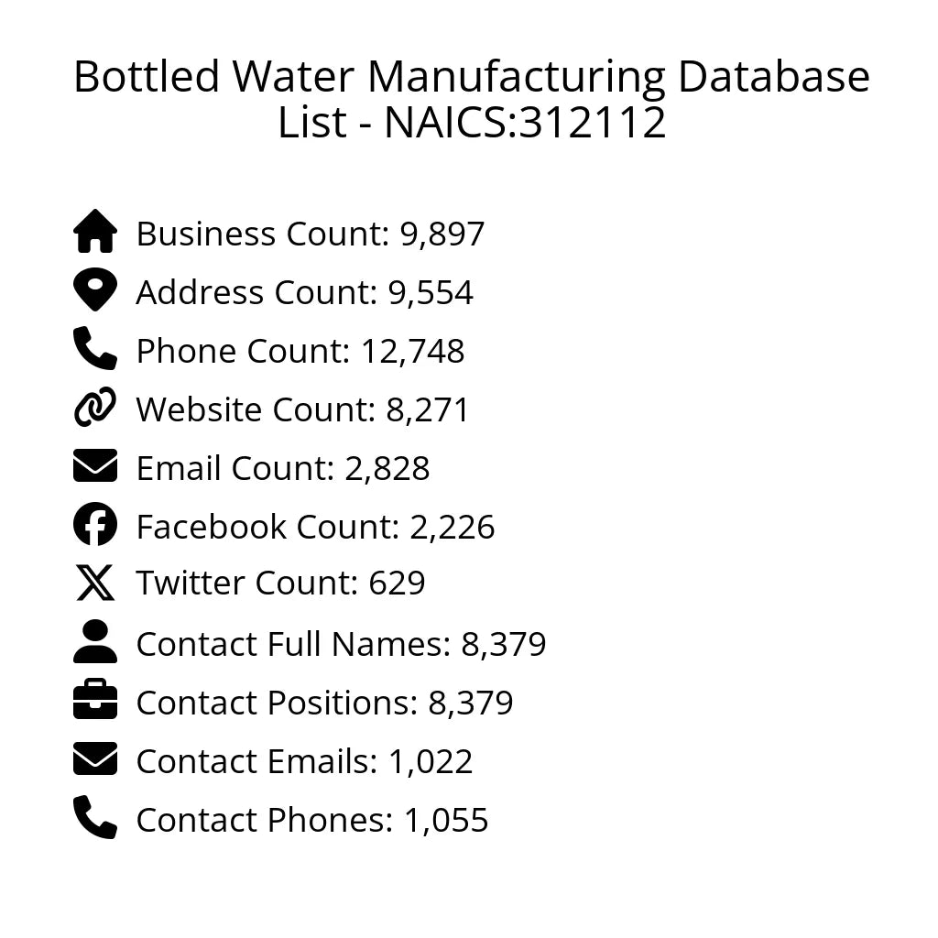Viewport: 938px width, 938px height.
Task: Click the phone icon beside Contact Phones
Action: tap(95, 818)
